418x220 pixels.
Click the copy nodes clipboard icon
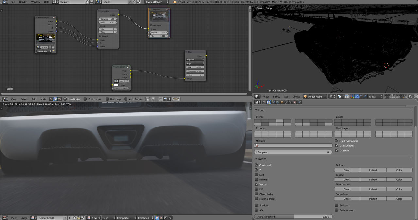click(x=174, y=99)
